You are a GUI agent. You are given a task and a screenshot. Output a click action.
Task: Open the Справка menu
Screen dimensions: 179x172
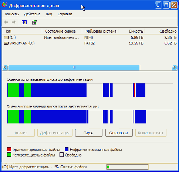pos(65,14)
